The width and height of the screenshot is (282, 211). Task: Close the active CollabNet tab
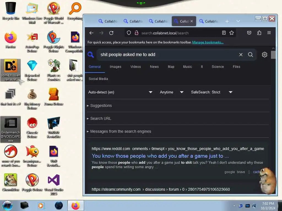[192, 21]
